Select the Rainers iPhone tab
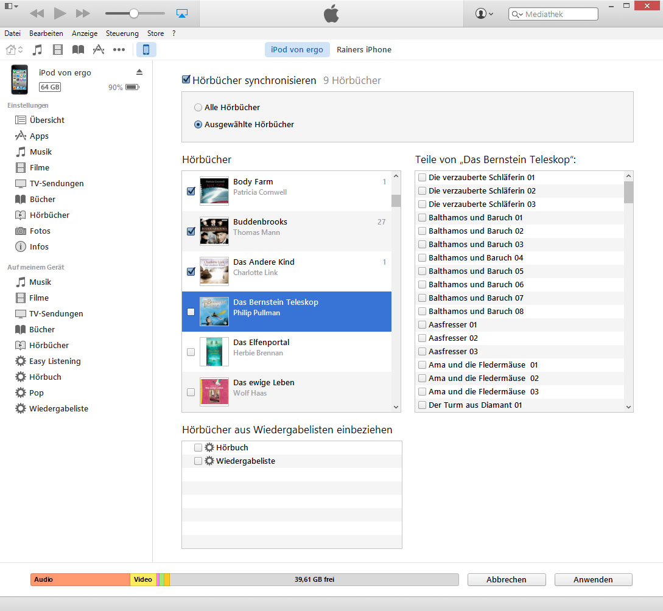The width and height of the screenshot is (663, 611). tap(364, 50)
